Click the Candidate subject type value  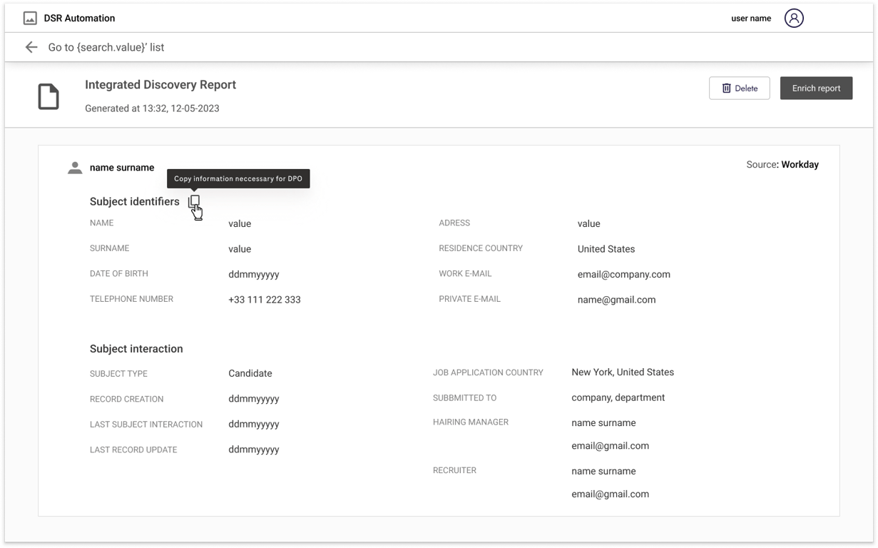pyautogui.click(x=250, y=373)
